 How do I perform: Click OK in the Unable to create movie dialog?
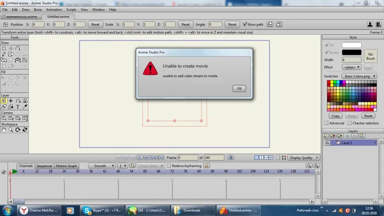(x=239, y=88)
